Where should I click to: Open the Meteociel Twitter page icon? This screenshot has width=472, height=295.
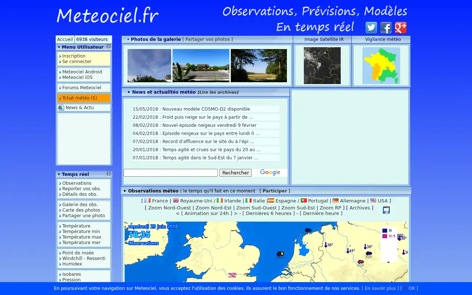click(x=371, y=28)
